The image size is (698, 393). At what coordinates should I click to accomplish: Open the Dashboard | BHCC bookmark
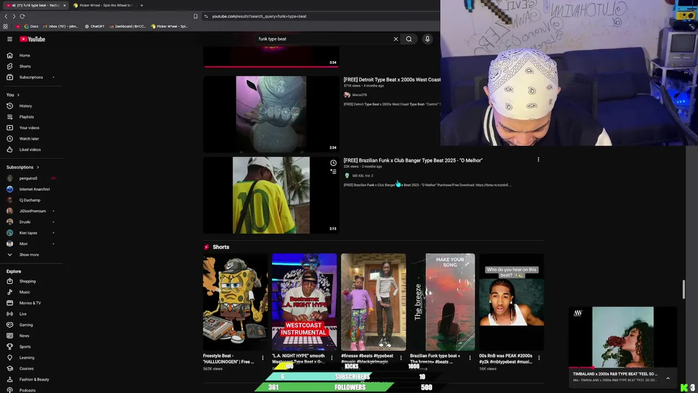tap(128, 26)
